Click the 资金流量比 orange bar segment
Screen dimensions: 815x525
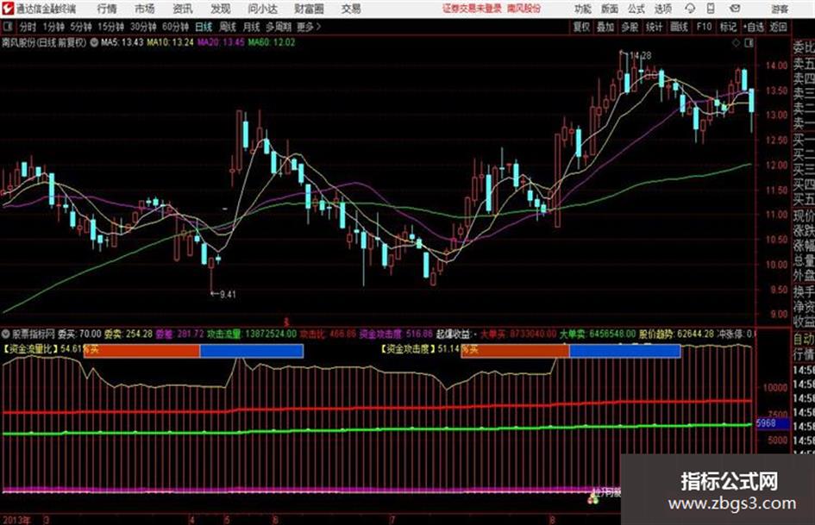tap(141, 351)
